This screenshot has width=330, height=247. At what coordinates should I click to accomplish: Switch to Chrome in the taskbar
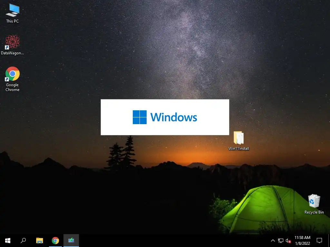[x=55, y=241]
